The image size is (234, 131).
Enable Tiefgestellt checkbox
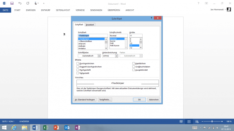[78, 73]
